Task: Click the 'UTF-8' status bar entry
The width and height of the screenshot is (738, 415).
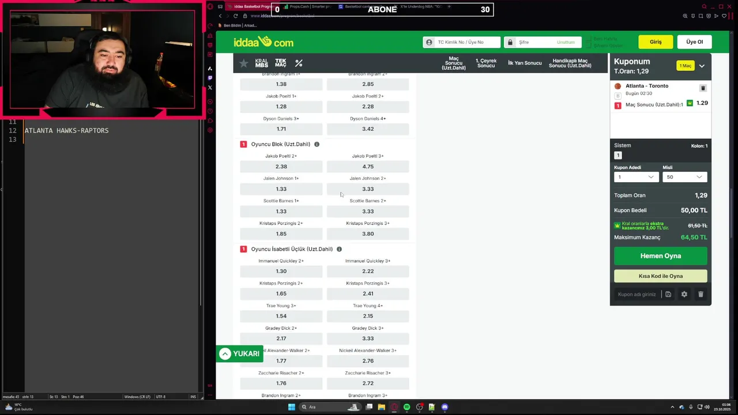Action: pyautogui.click(x=160, y=397)
